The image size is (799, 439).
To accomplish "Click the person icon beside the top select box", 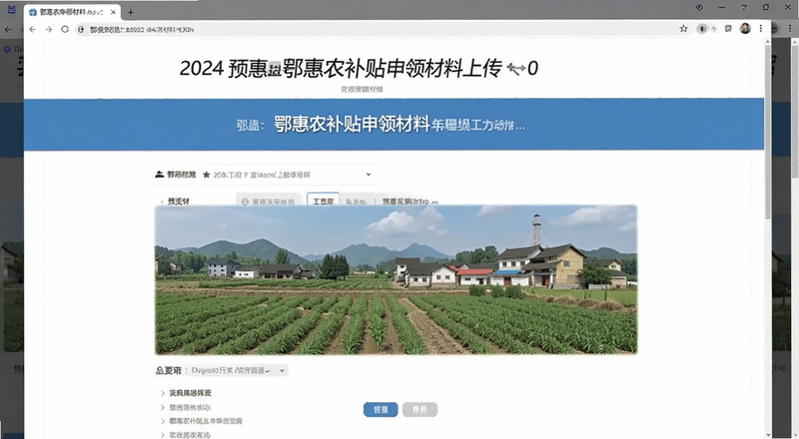I will tap(160, 175).
